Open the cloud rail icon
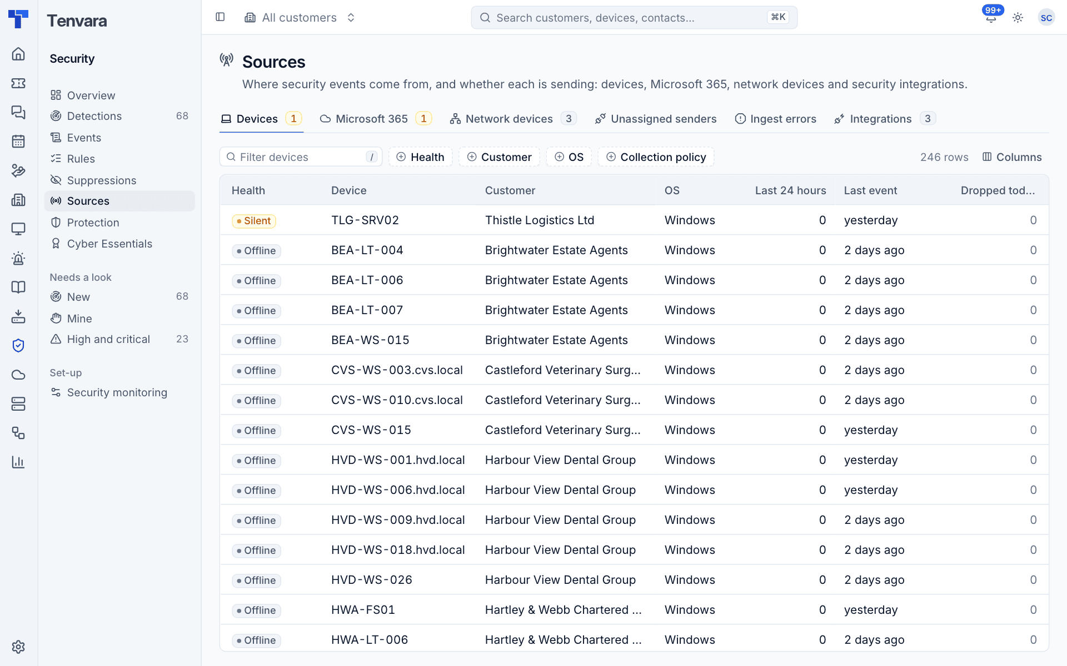 [18, 375]
